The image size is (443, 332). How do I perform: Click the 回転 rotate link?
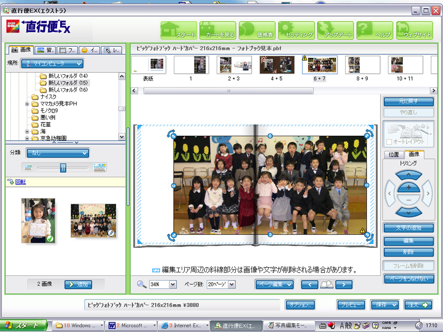(x=21, y=182)
